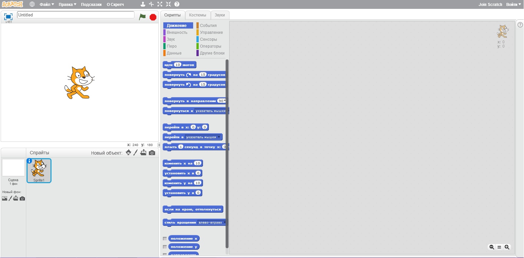Select the Данные block category
This screenshot has height=258, width=524.
coord(178,53)
